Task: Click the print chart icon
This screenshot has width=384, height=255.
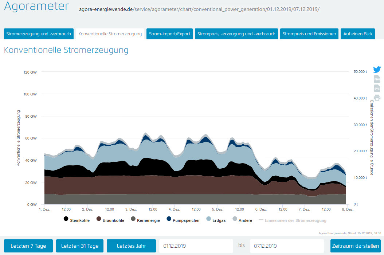Action: pos(377,98)
